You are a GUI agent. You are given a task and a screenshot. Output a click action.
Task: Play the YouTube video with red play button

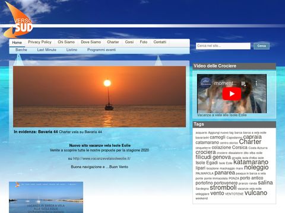pyautogui.click(x=232, y=93)
